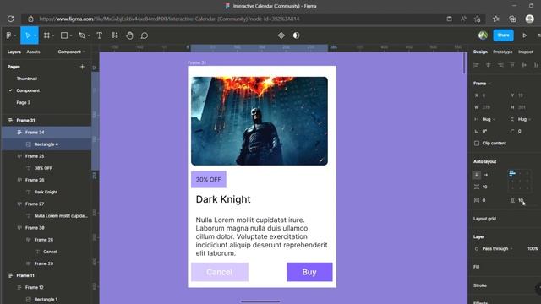Viewport: 541px width, 304px height.
Task: Switch to the Prototype tab
Action: [x=503, y=52]
